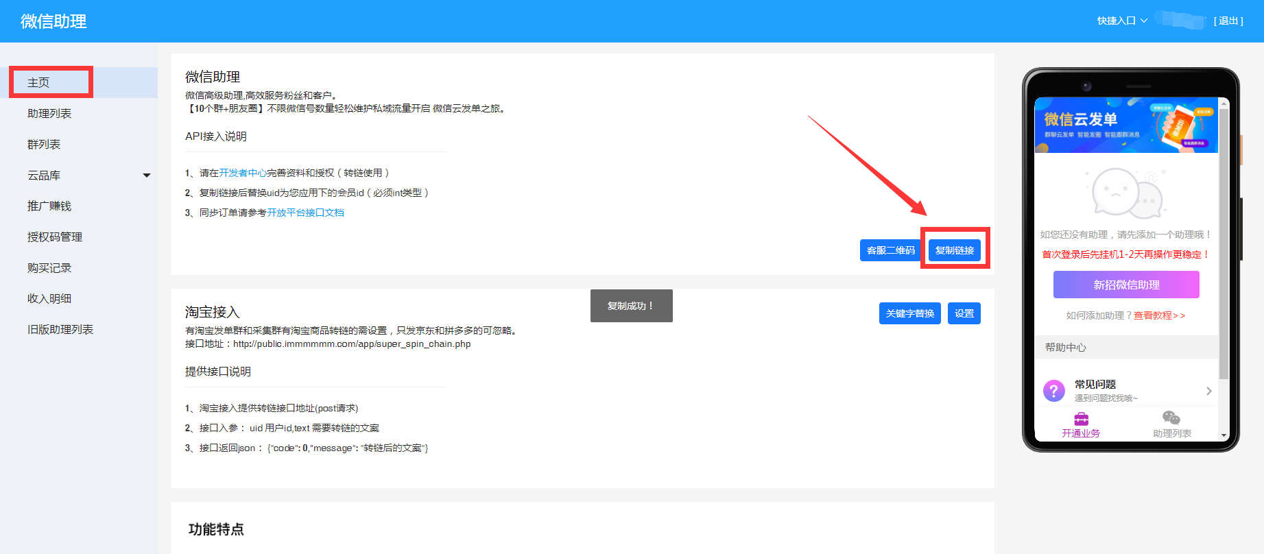Viewport: 1264px width, 554px height.
Task: Open the 查看教程>> link
Action: [1159, 315]
